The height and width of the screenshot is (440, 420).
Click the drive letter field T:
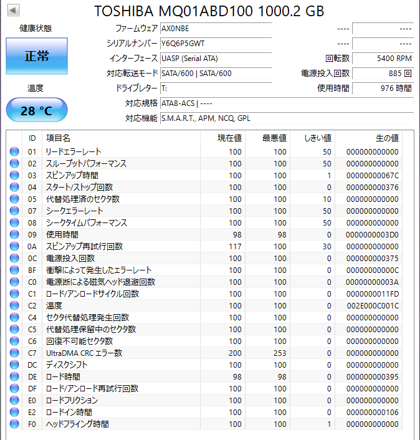(216, 88)
